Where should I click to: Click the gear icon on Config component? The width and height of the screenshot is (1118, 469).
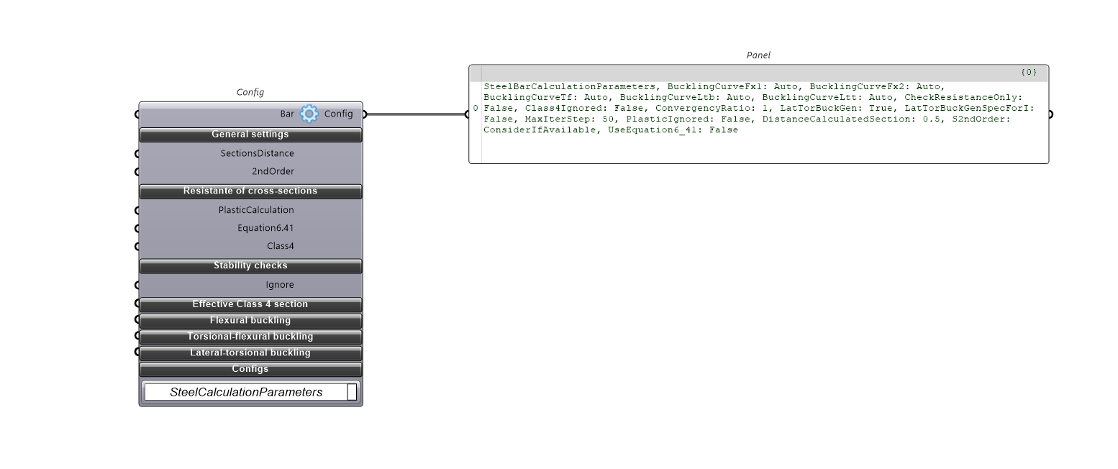point(309,114)
